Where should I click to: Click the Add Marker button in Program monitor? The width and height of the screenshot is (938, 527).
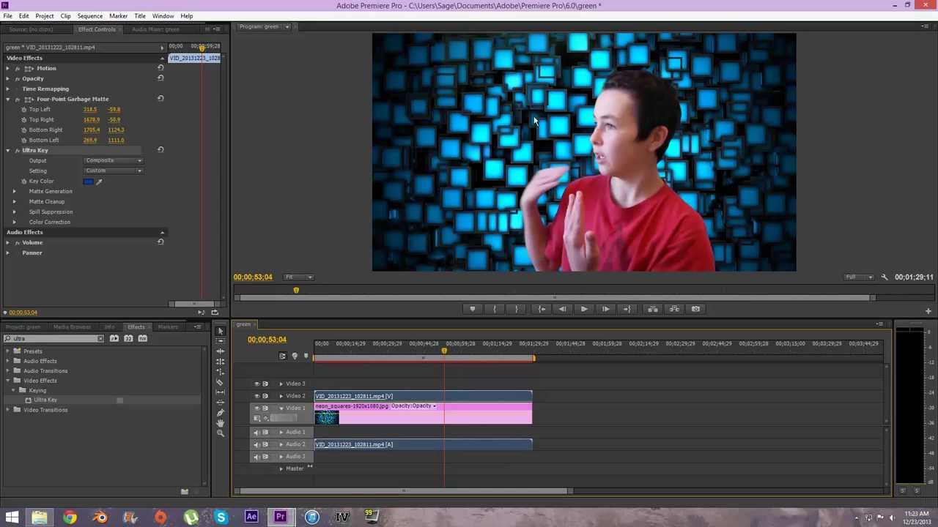[473, 309]
